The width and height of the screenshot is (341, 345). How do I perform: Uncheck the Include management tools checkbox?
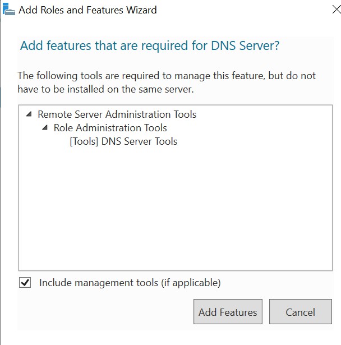(x=25, y=283)
